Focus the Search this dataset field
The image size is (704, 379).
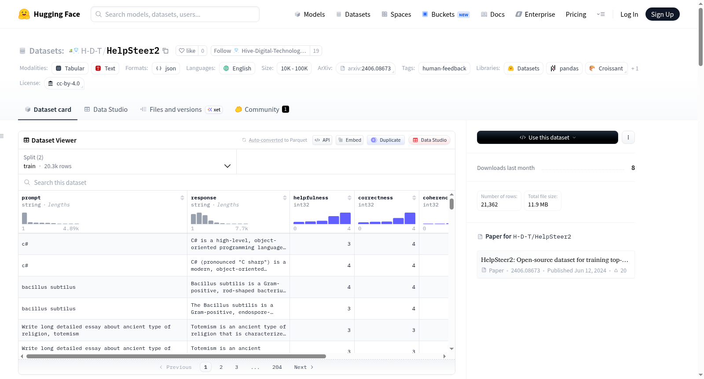[237, 182]
